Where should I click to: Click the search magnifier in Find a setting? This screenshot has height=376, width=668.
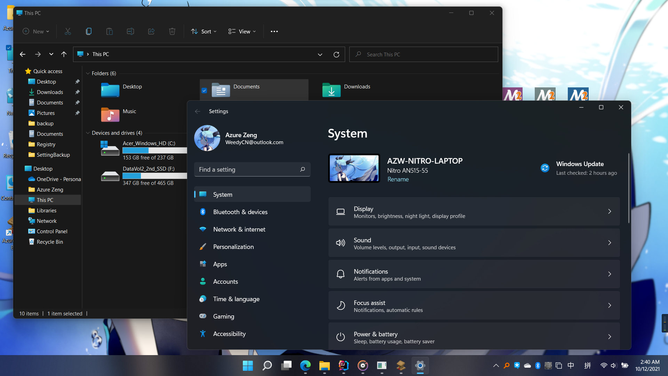[302, 170]
